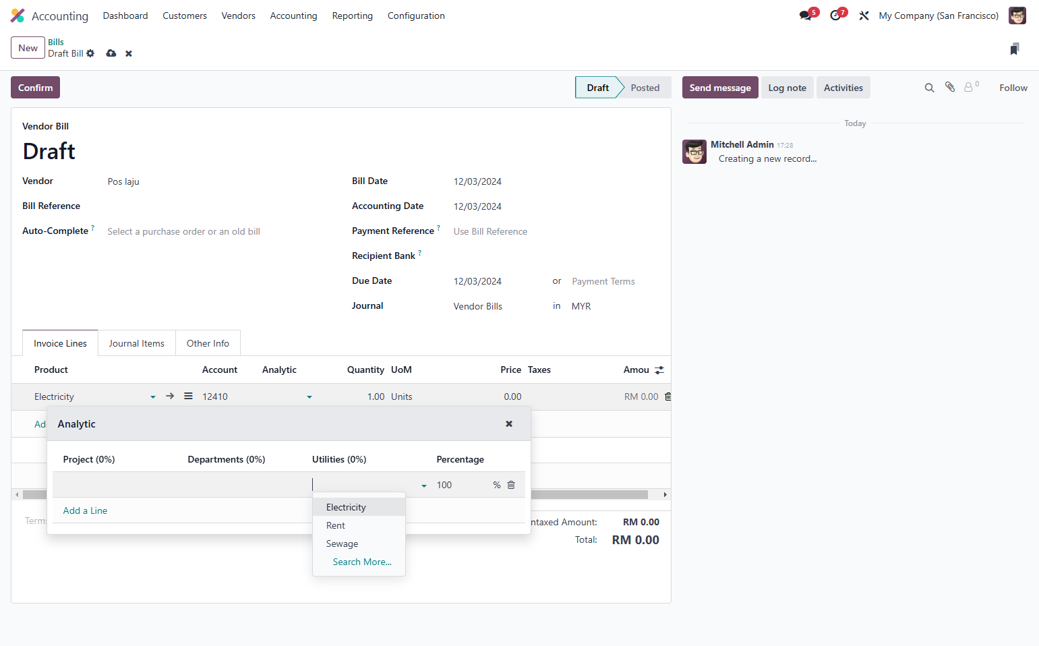Click the Posted status stage
The height and width of the screenshot is (646, 1039).
point(645,88)
